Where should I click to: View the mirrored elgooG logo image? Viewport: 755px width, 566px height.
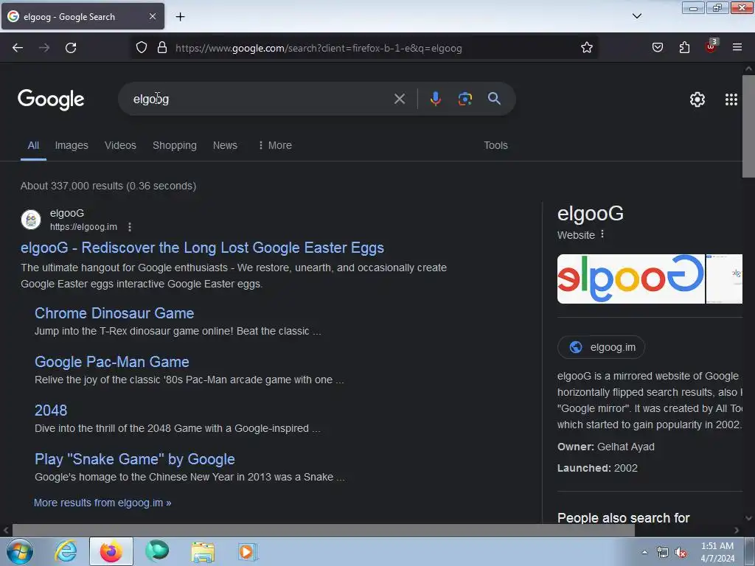631,279
